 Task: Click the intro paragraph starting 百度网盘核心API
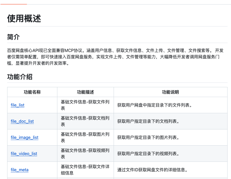coord(115,57)
